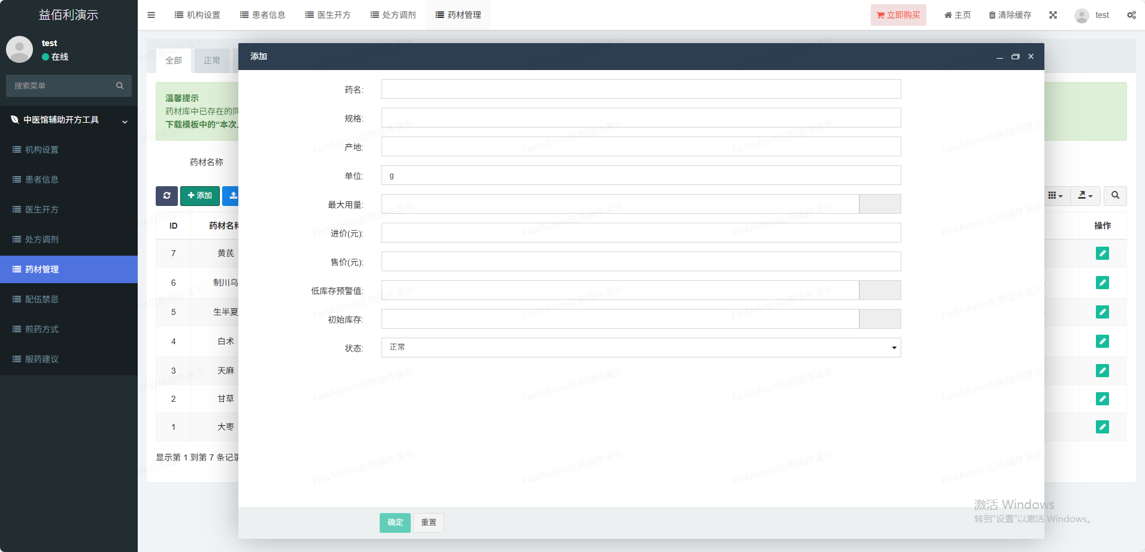Click the fullscreen toggle icon
Image resolution: width=1145 pixels, height=552 pixels.
(x=1053, y=15)
